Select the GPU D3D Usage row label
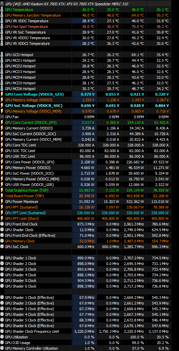The height and width of the screenshot is (351, 179). [18, 342]
